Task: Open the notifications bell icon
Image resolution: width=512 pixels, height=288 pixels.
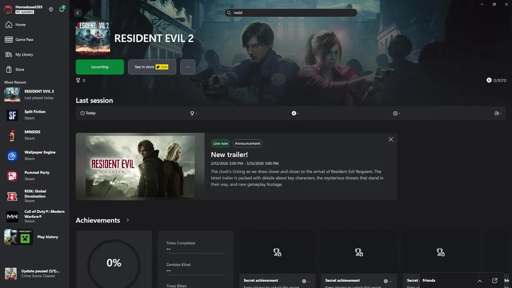Action: [x=62, y=9]
